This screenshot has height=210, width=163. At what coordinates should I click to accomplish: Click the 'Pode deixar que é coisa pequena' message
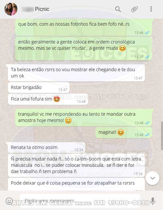tap(77, 184)
